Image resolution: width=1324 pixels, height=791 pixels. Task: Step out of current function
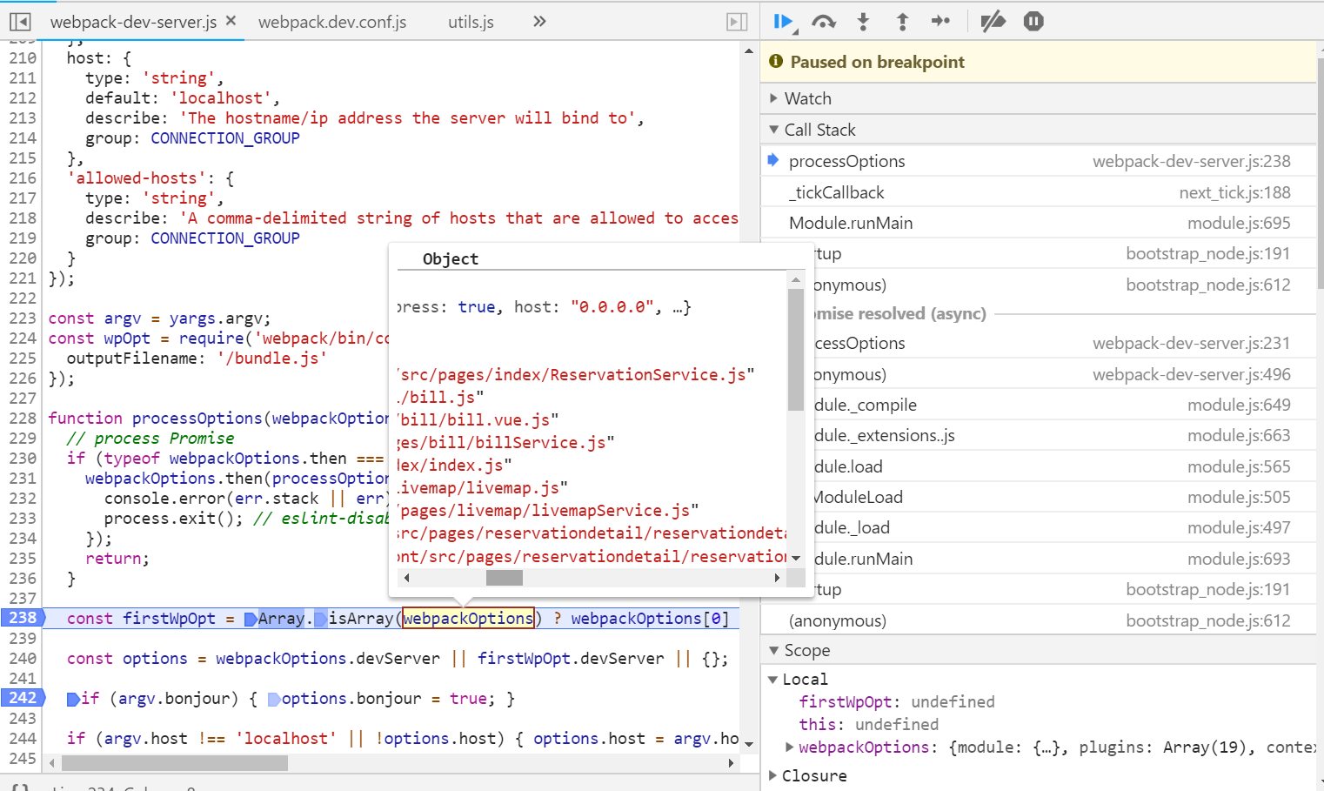[902, 22]
